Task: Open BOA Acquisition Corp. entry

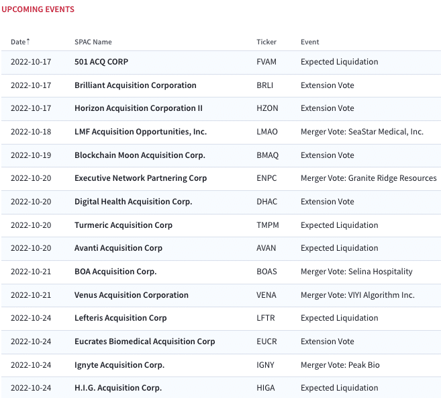Action: (115, 272)
